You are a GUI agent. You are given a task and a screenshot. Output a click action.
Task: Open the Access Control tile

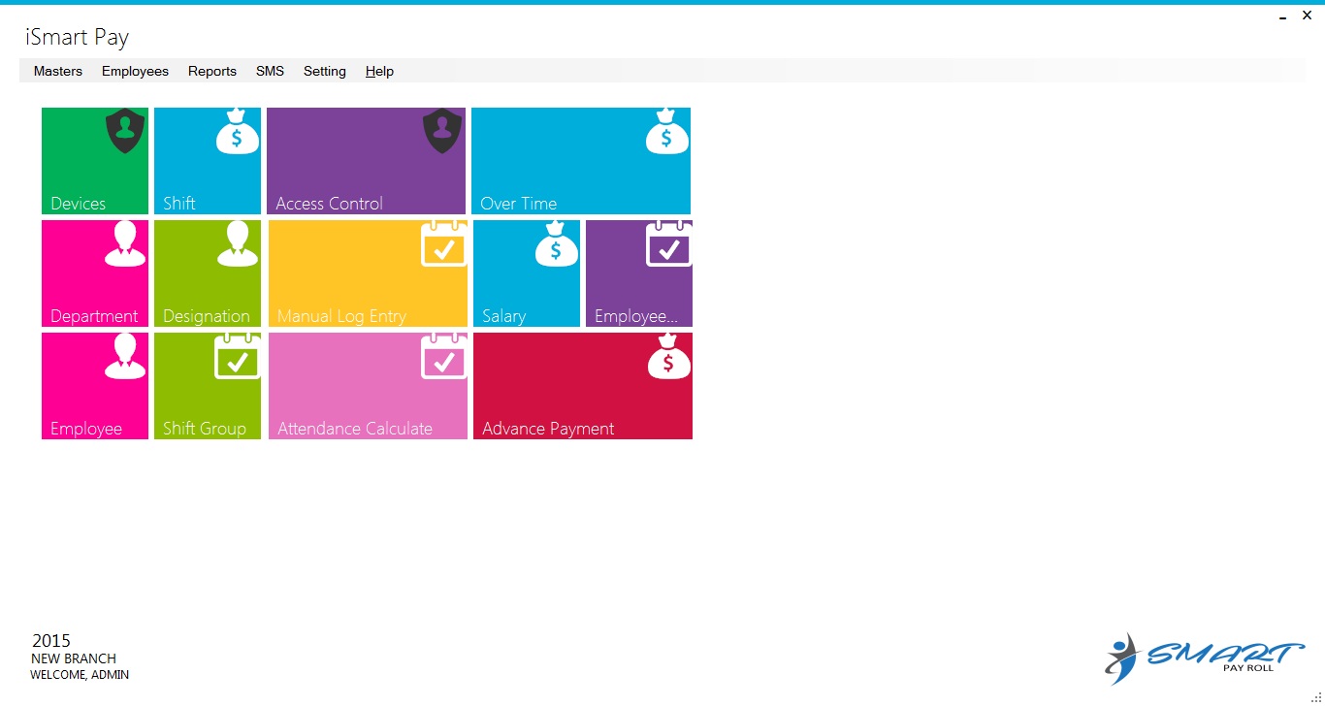tap(366, 161)
